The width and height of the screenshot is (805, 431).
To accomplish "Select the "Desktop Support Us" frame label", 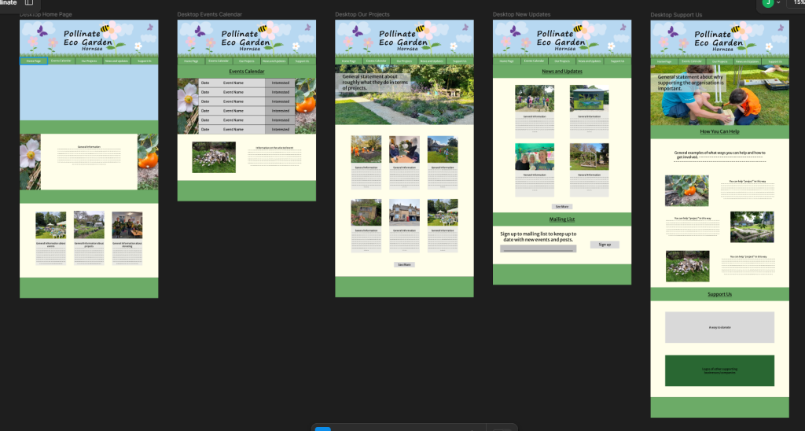I will pyautogui.click(x=676, y=16).
